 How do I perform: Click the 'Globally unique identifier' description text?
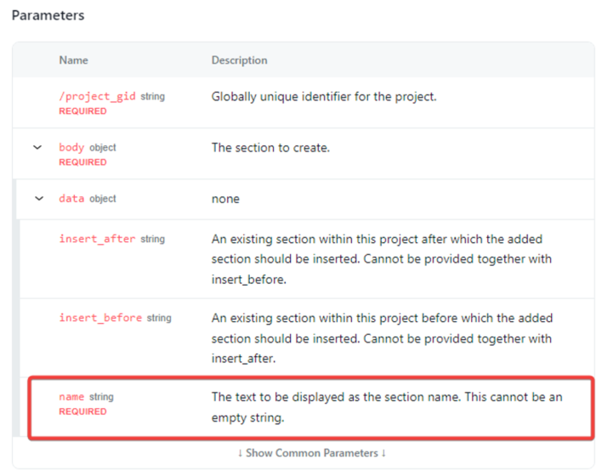[323, 97]
